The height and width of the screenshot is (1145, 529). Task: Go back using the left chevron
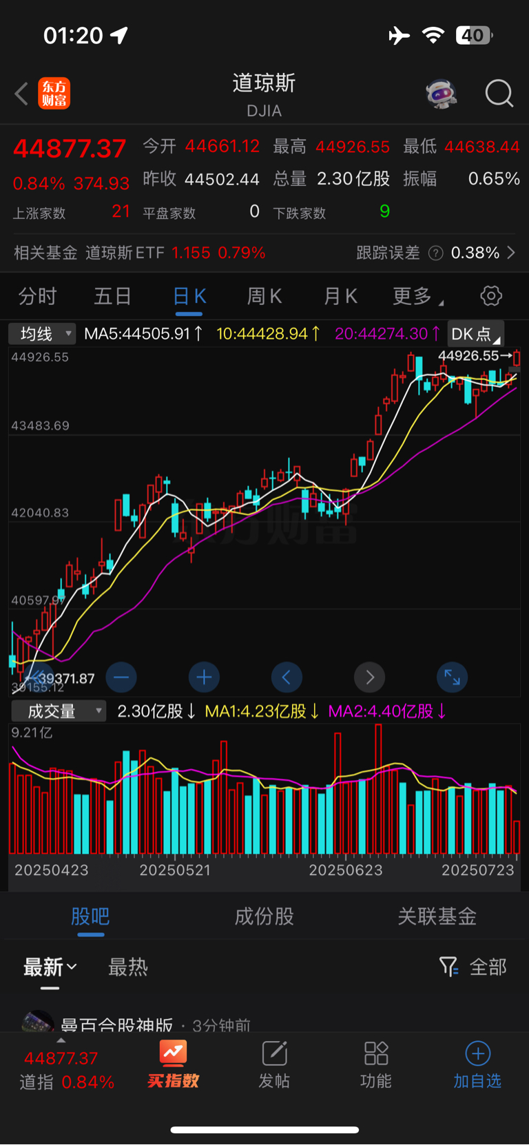pos(21,94)
